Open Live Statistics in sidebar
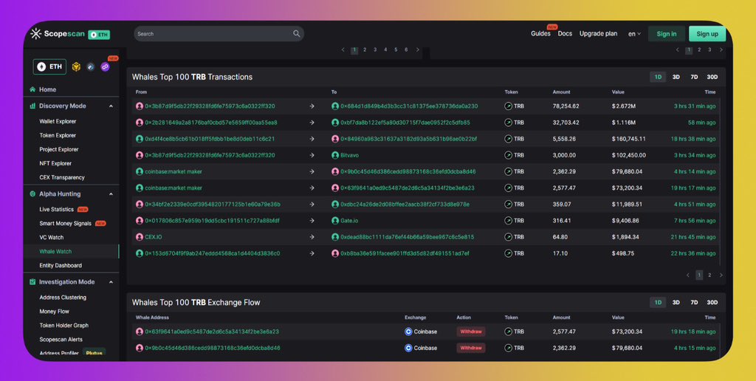This screenshot has width=756, height=381. 56,209
